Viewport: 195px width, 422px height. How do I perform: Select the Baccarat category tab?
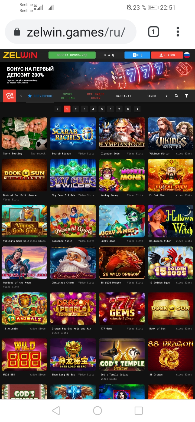click(123, 96)
